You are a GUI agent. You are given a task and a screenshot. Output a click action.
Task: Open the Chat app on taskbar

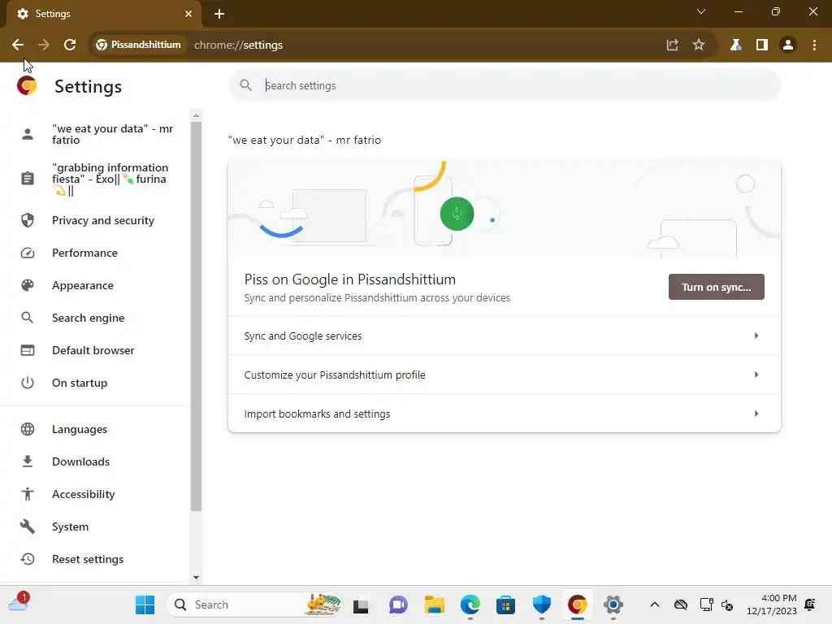point(398,604)
